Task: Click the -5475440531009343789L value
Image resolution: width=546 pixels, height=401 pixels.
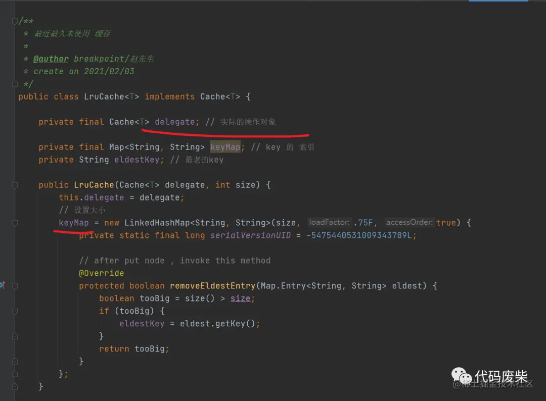Action: click(358, 235)
